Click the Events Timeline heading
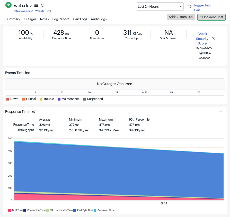 coord(17,73)
